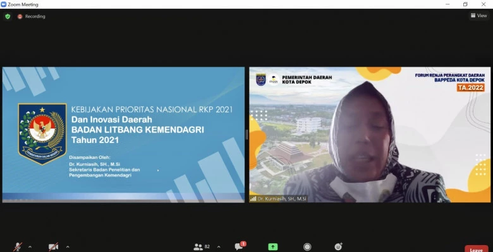Image resolution: width=493 pixels, height=252 pixels.
Task: Select Dr. Kurniasih's video tile
Action: click(x=370, y=135)
